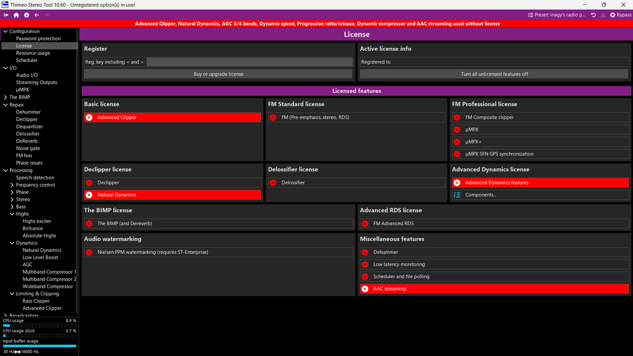Collapse the Configuration tree section

5,31
